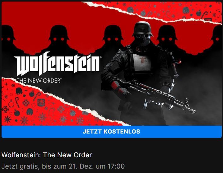Click the Epic Games logo in the lower-left wrapping
This screenshot has width=223, height=173.
click(41, 103)
